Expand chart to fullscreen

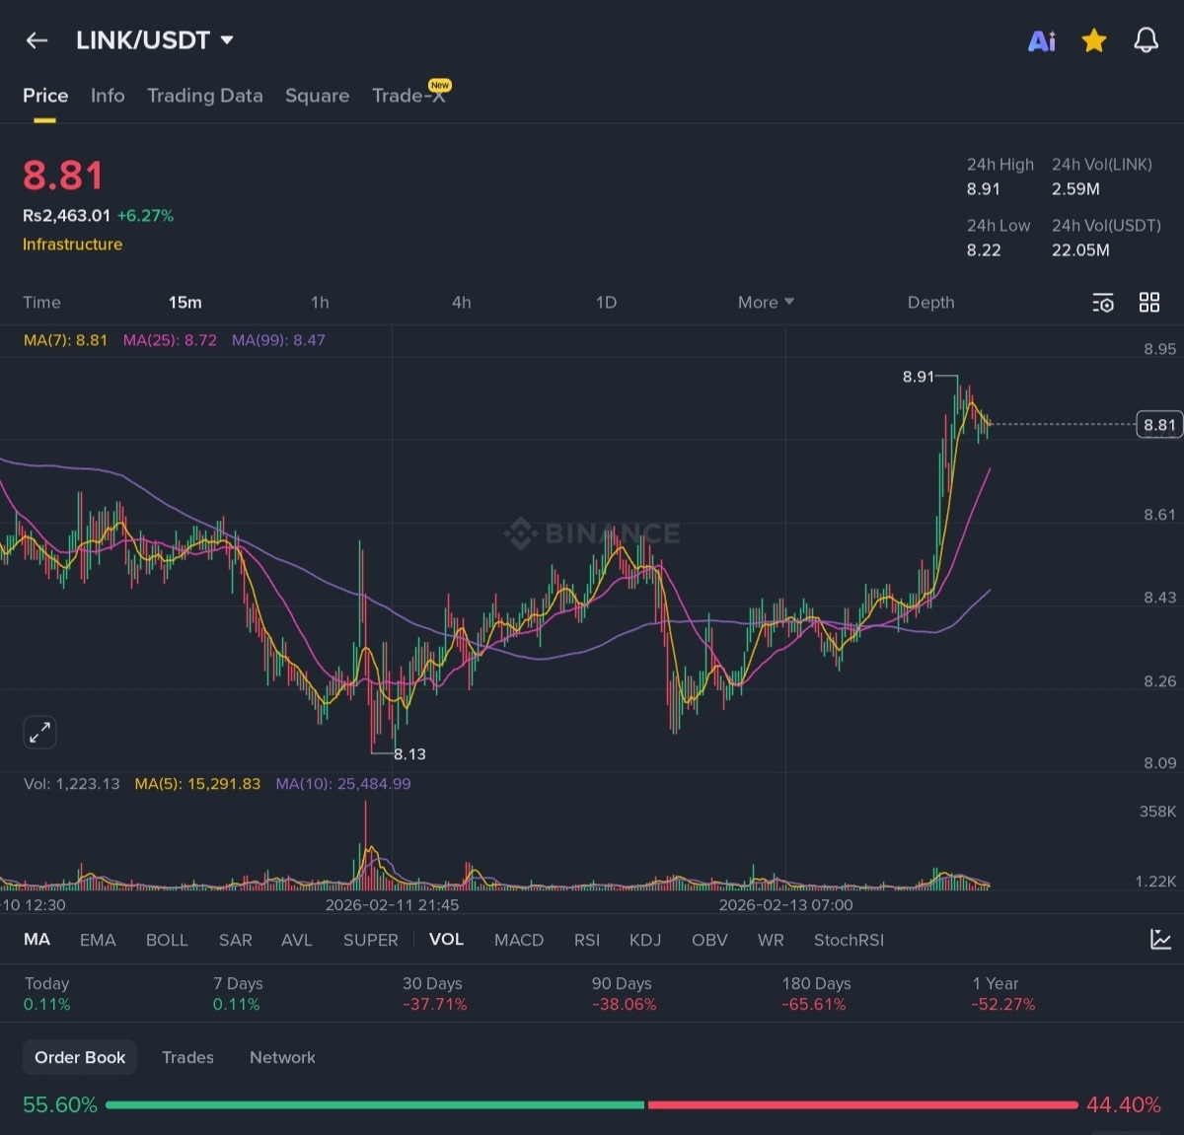[39, 733]
